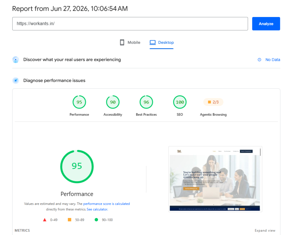Click the METRICS section heading
This screenshot has width=291, height=235.
22,230
